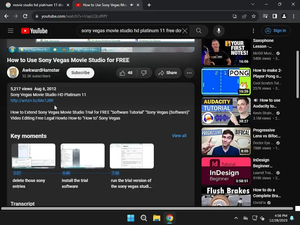Viewport: 300px width, 225px height.
Task: Click the magnifier search button
Action: [x=199, y=30]
